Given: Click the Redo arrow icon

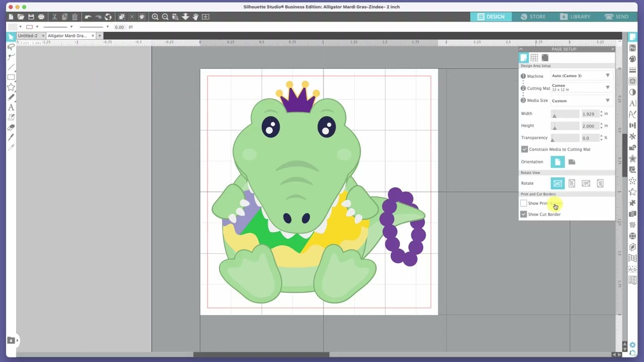Looking at the screenshot, I should pyautogui.click(x=98, y=17).
